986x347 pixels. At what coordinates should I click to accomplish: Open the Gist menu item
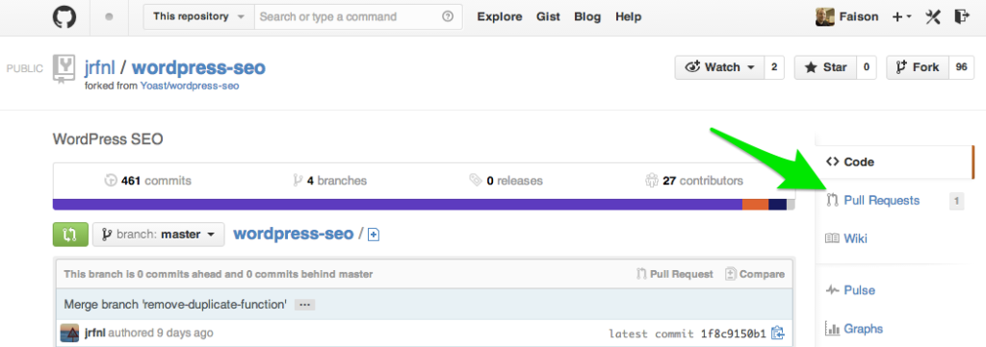(548, 17)
